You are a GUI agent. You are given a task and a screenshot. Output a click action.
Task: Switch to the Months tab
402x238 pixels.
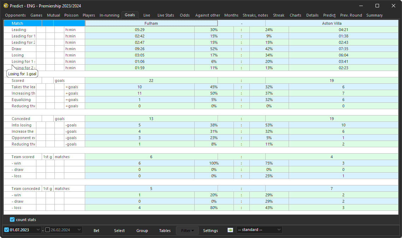click(231, 15)
